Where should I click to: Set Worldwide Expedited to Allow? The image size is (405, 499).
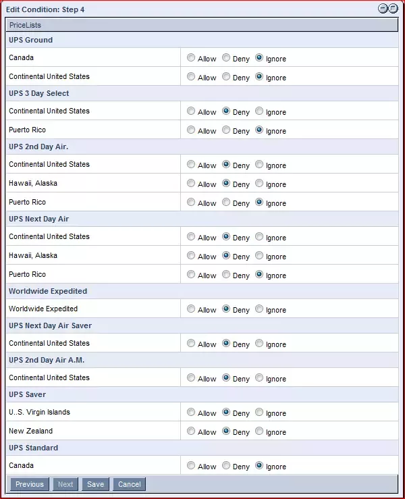click(191, 309)
